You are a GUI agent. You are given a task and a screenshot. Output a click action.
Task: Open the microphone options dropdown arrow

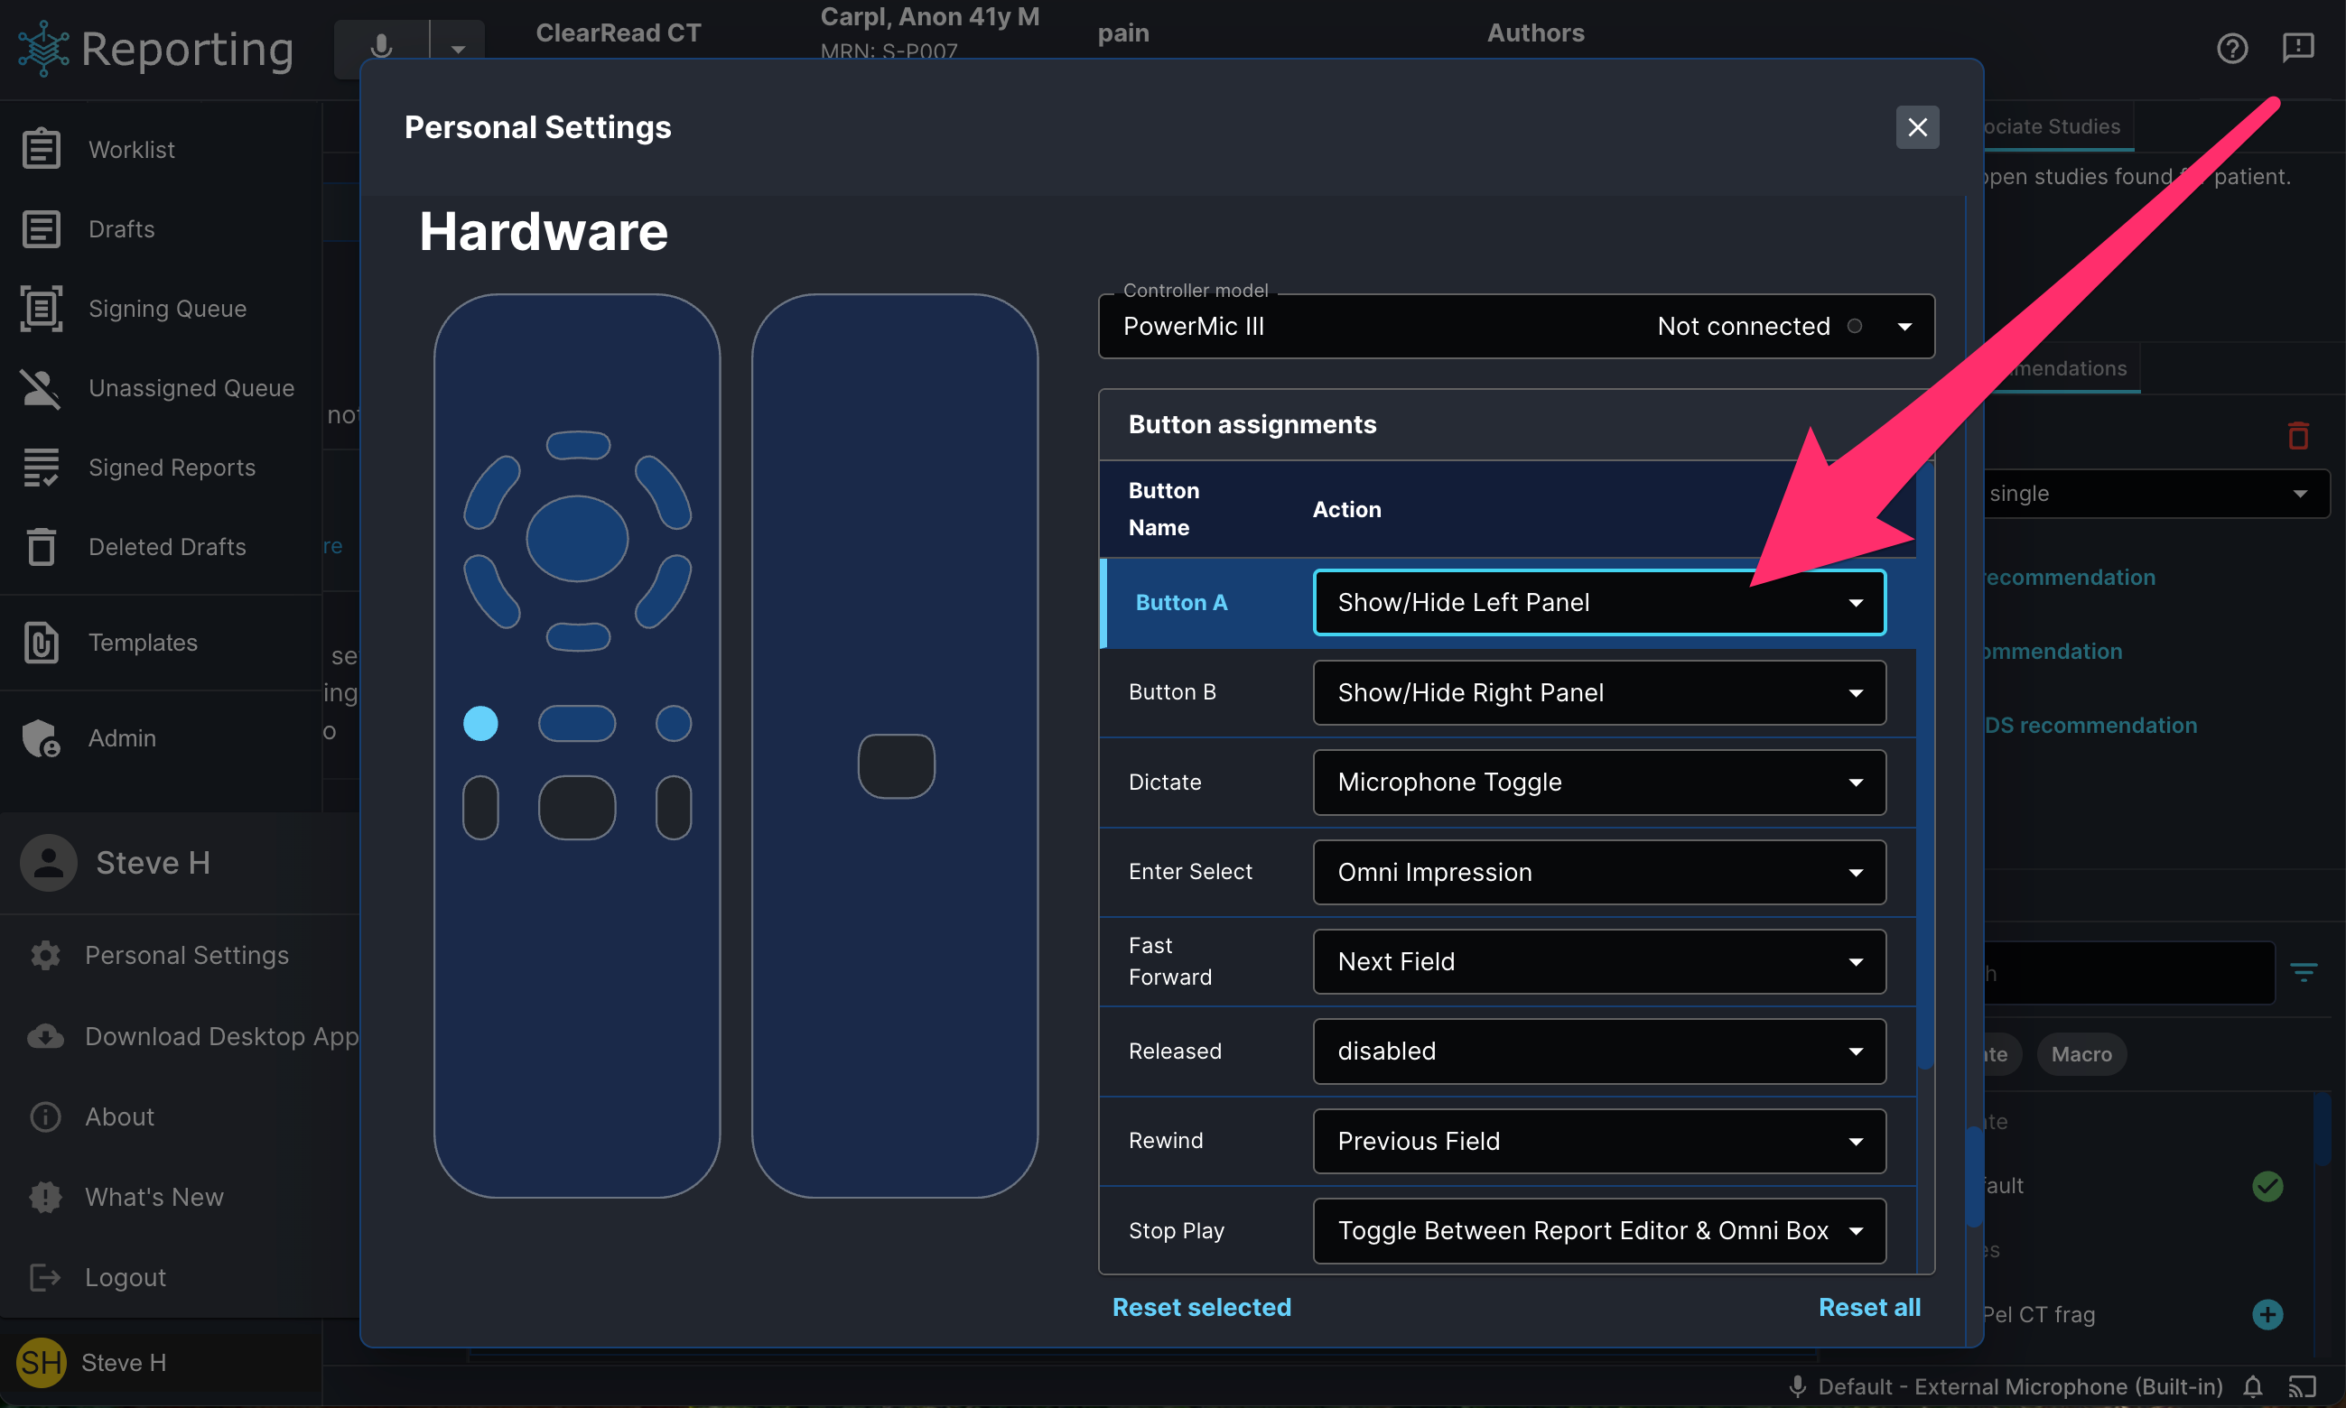[x=458, y=49]
